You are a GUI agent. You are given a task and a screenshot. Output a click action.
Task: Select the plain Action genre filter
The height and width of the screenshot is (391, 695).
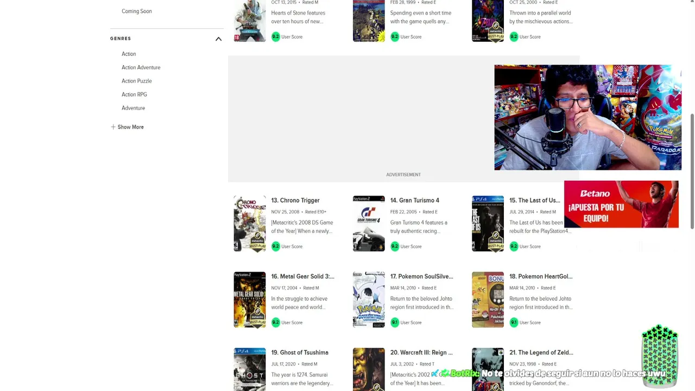coord(129,54)
